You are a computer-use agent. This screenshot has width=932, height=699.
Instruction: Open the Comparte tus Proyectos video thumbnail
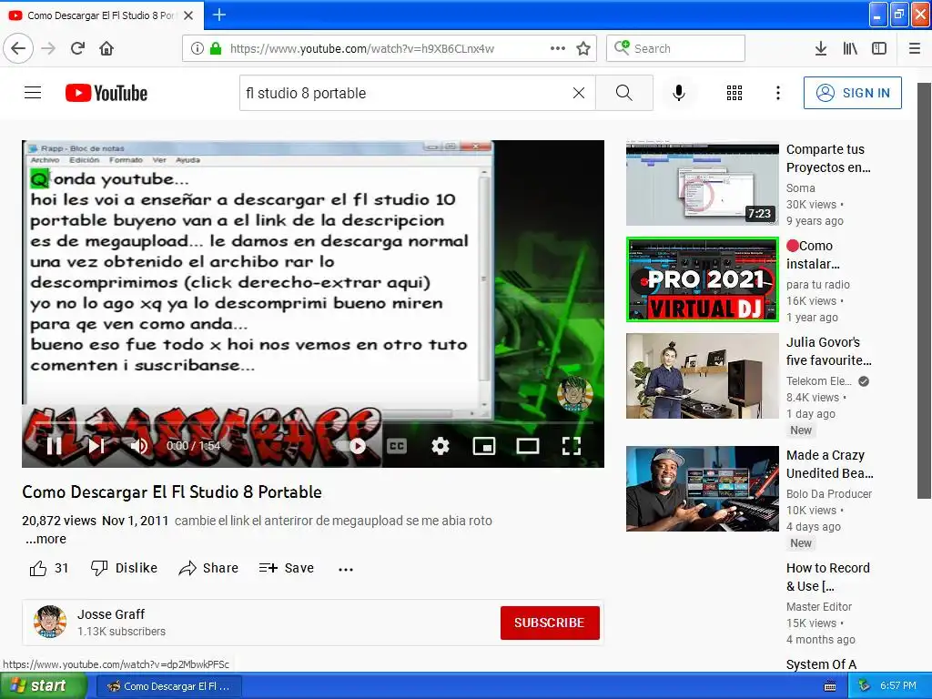702,183
